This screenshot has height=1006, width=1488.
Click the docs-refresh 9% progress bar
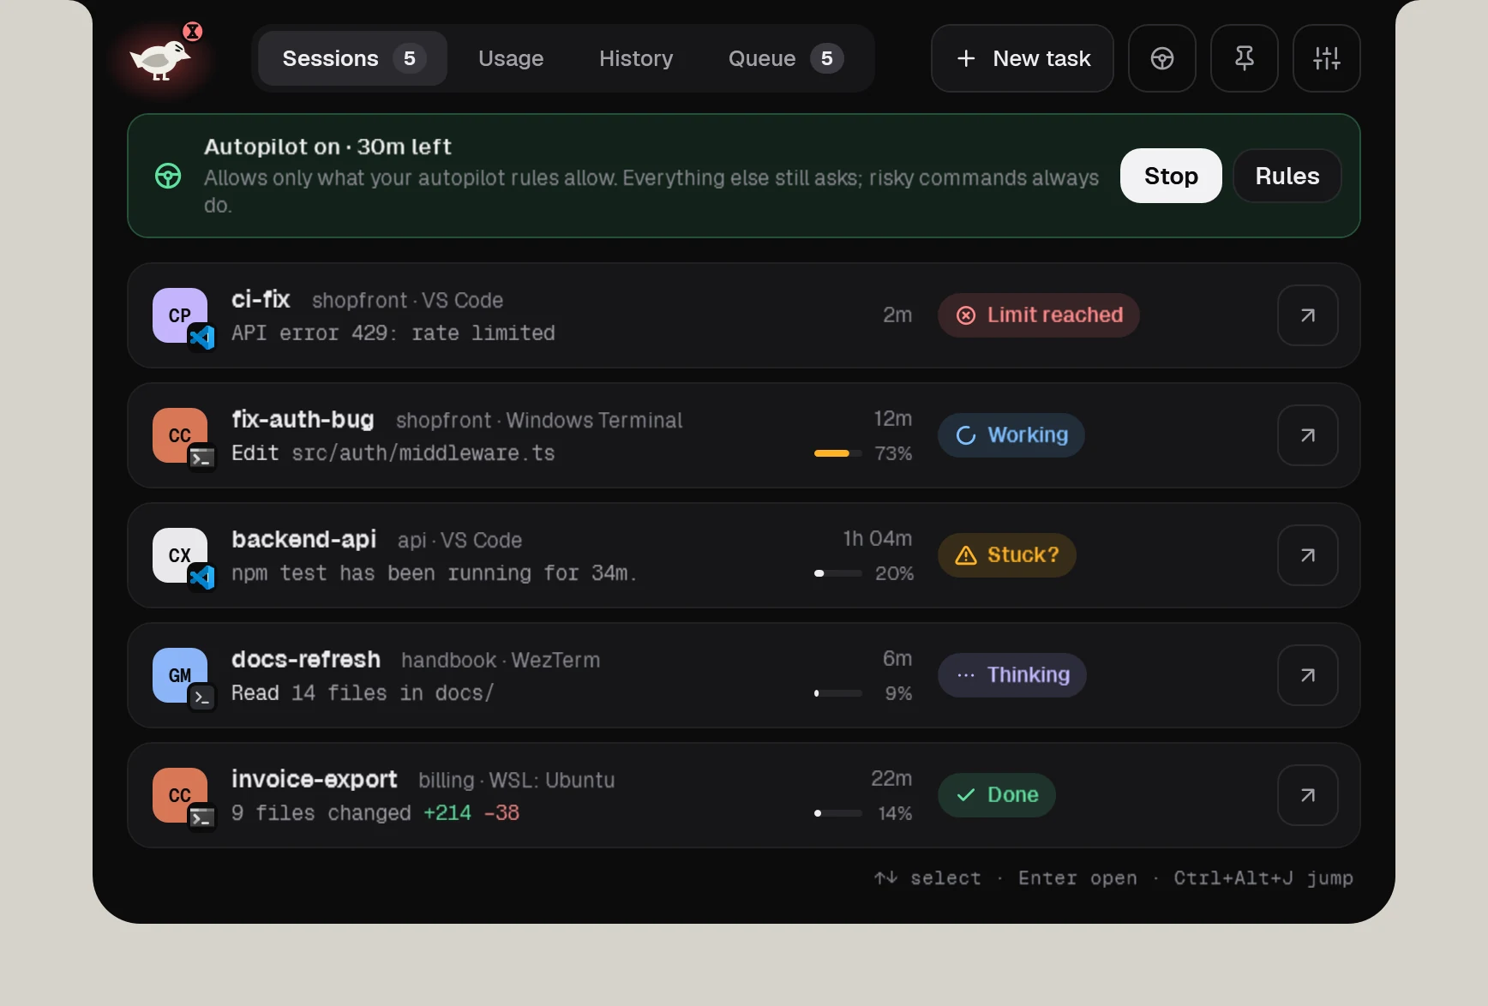837,693
